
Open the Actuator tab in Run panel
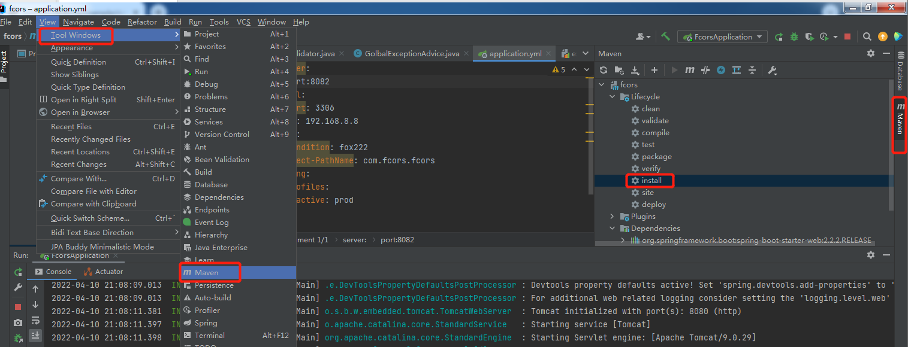pyautogui.click(x=103, y=272)
